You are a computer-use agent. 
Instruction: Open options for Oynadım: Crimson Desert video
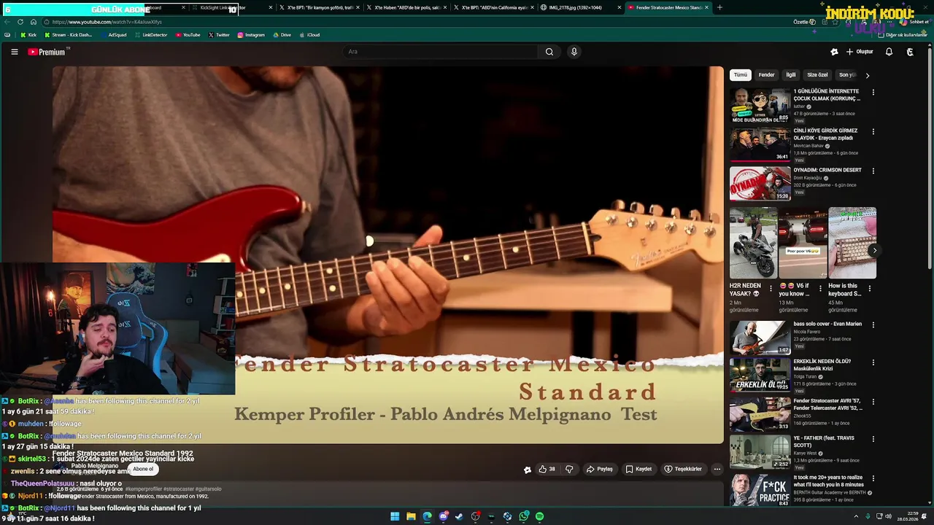pos(873,171)
